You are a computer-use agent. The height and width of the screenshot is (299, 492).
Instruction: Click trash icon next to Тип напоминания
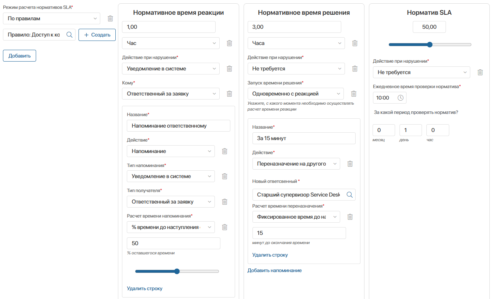[x=224, y=176]
